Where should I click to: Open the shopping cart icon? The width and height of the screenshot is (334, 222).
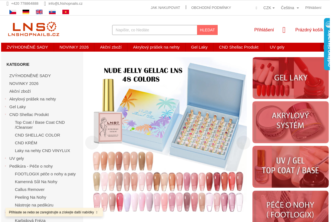[284, 30]
